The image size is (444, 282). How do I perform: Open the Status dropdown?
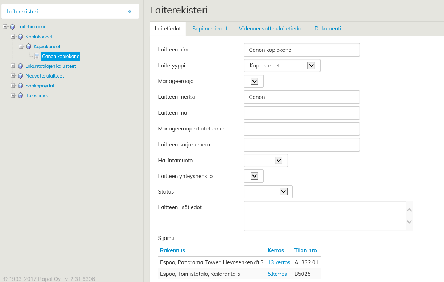click(283, 192)
